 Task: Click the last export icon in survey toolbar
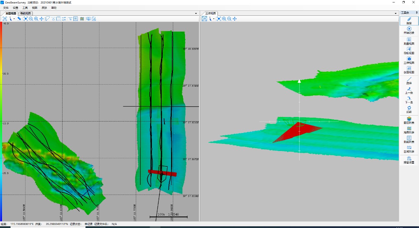pyautogui.click(x=94, y=19)
